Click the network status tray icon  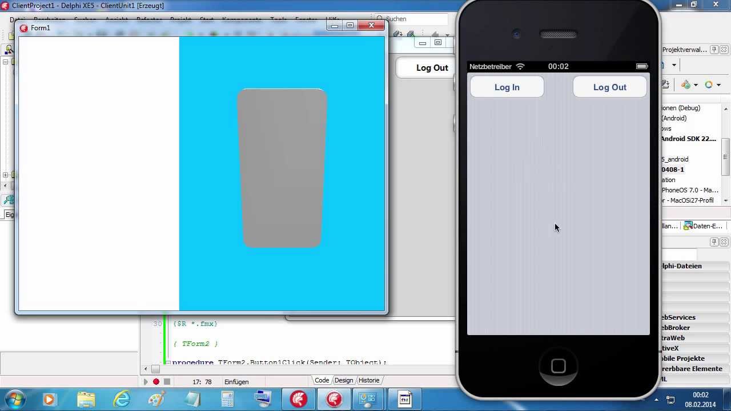click(671, 400)
